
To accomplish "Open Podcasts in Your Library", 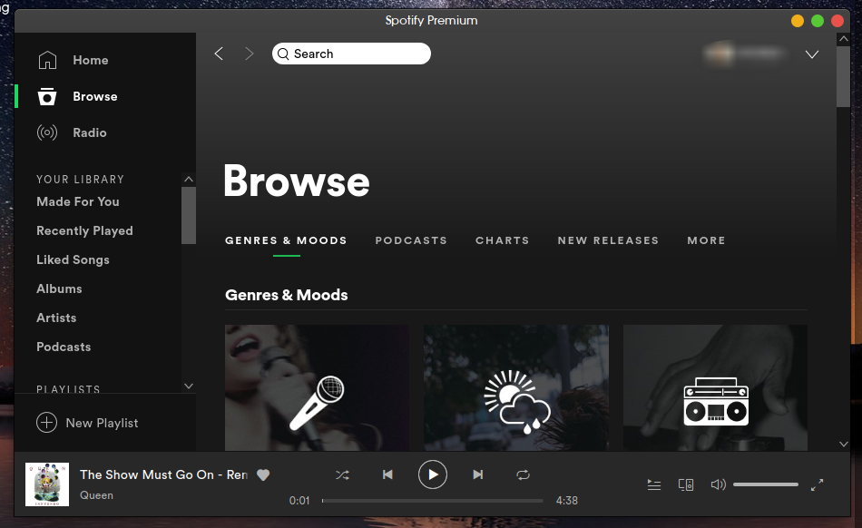I will [x=64, y=347].
